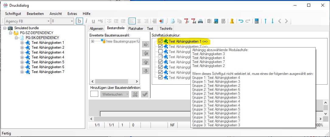Click the blue move up arrow
The height and width of the screenshot is (137, 330).
(266, 21)
